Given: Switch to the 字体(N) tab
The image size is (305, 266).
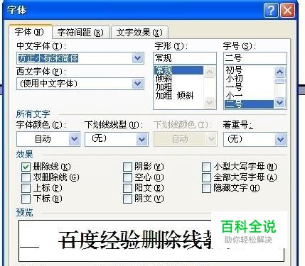Looking at the screenshot, I should 30,32.
